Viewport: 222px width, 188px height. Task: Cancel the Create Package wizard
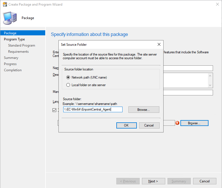pyautogui.click(x=205, y=181)
